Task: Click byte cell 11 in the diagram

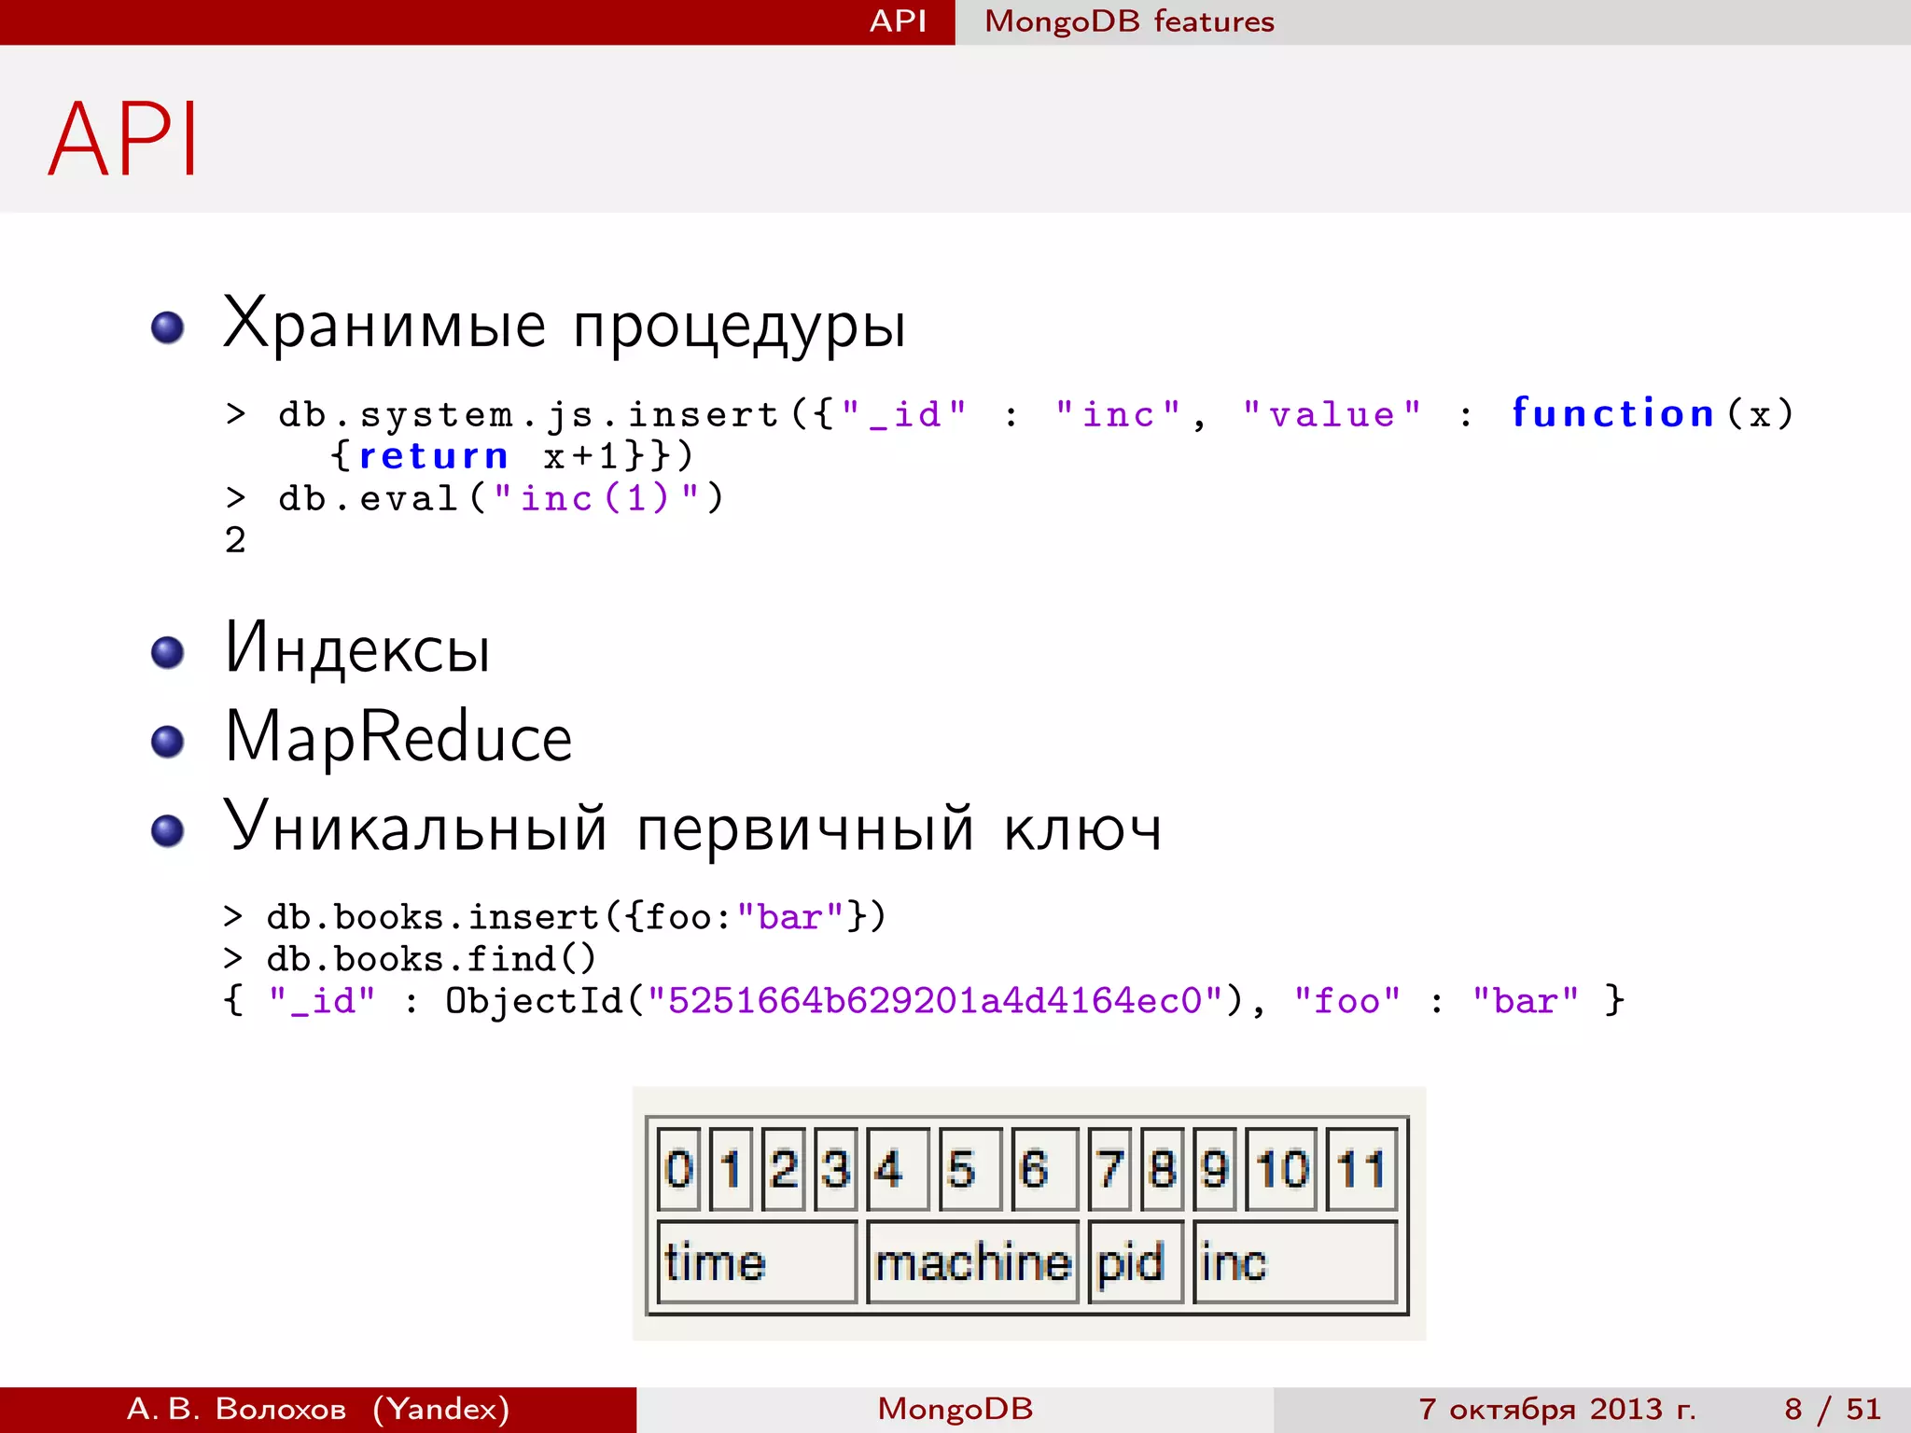Action: click(x=1361, y=1169)
